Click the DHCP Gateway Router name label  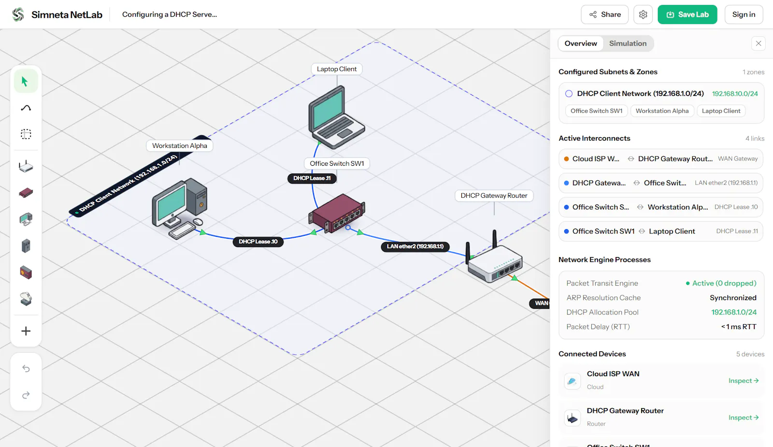click(x=494, y=196)
